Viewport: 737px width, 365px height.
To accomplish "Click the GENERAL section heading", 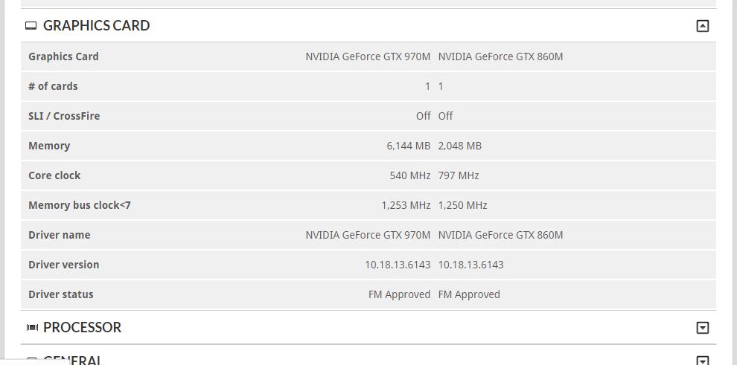I will [x=72, y=361].
